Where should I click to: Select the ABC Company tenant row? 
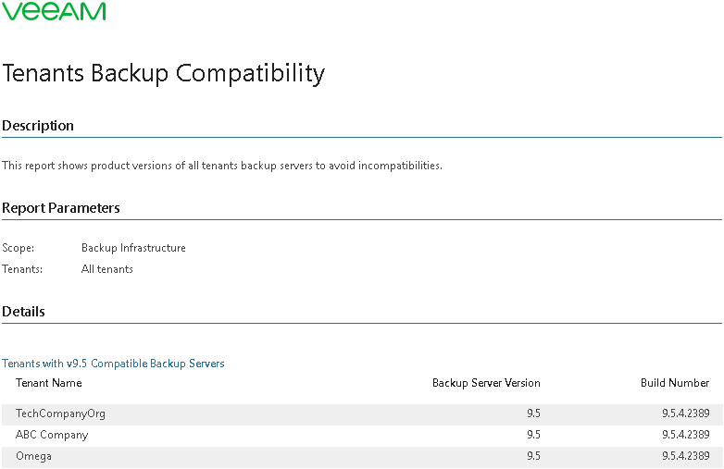pyautogui.click(x=362, y=435)
